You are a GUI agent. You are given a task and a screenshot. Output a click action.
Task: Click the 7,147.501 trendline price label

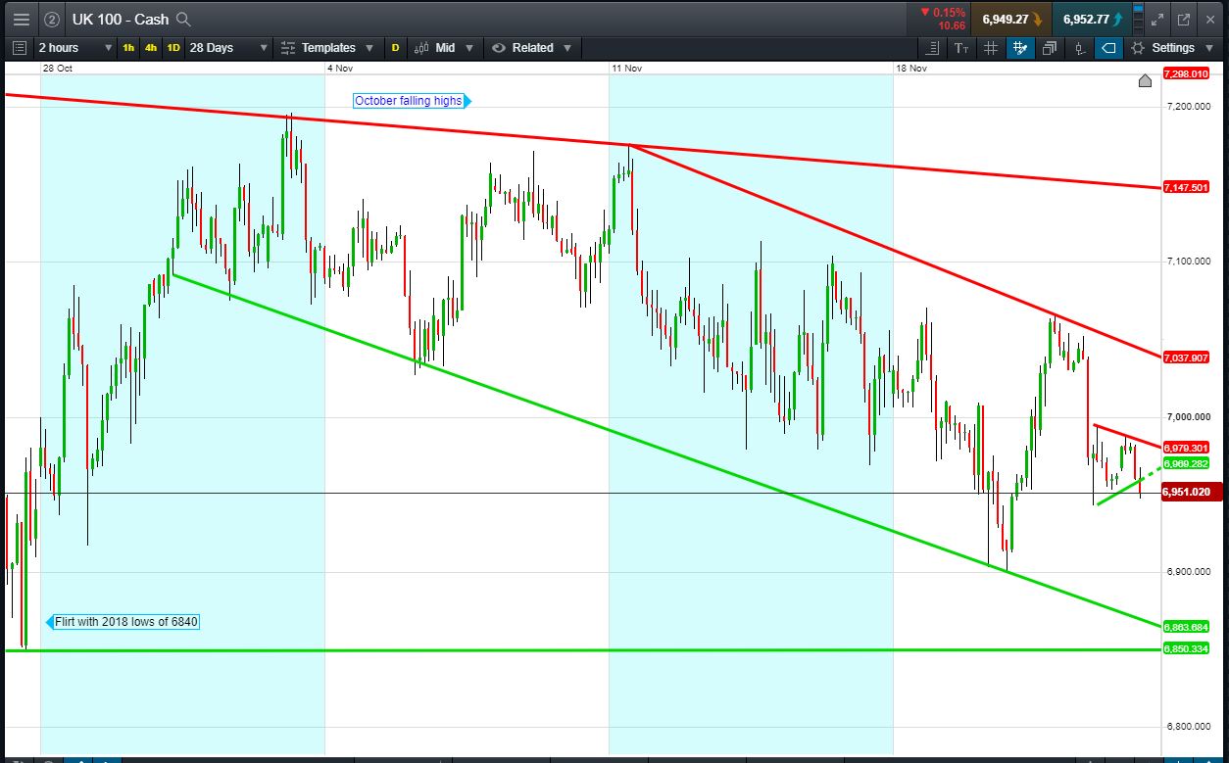click(1185, 187)
